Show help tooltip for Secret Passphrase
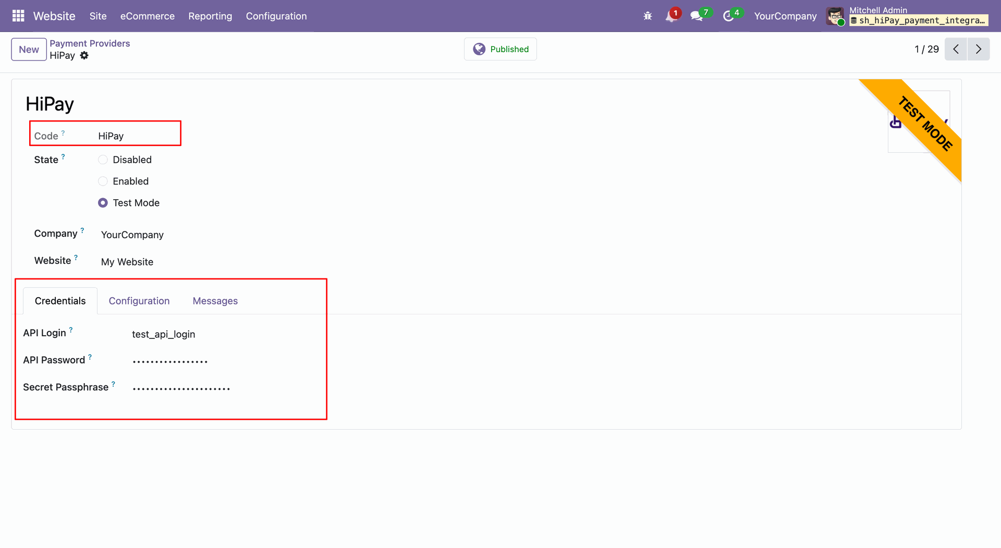Image resolution: width=1001 pixels, height=548 pixels. click(x=113, y=384)
